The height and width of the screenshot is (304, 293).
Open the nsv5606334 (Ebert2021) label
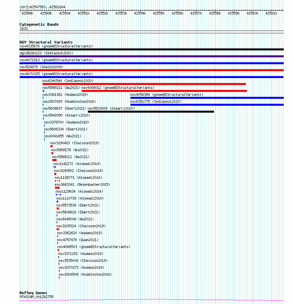(66, 129)
